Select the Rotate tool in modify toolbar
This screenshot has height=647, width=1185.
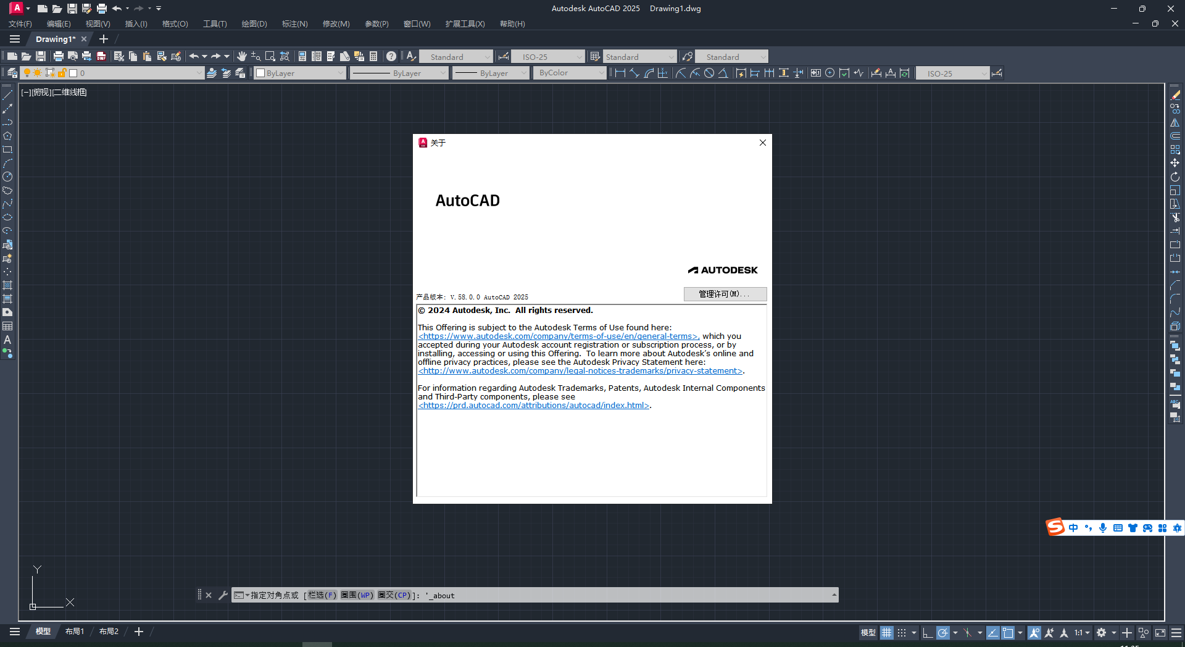pyautogui.click(x=1175, y=177)
